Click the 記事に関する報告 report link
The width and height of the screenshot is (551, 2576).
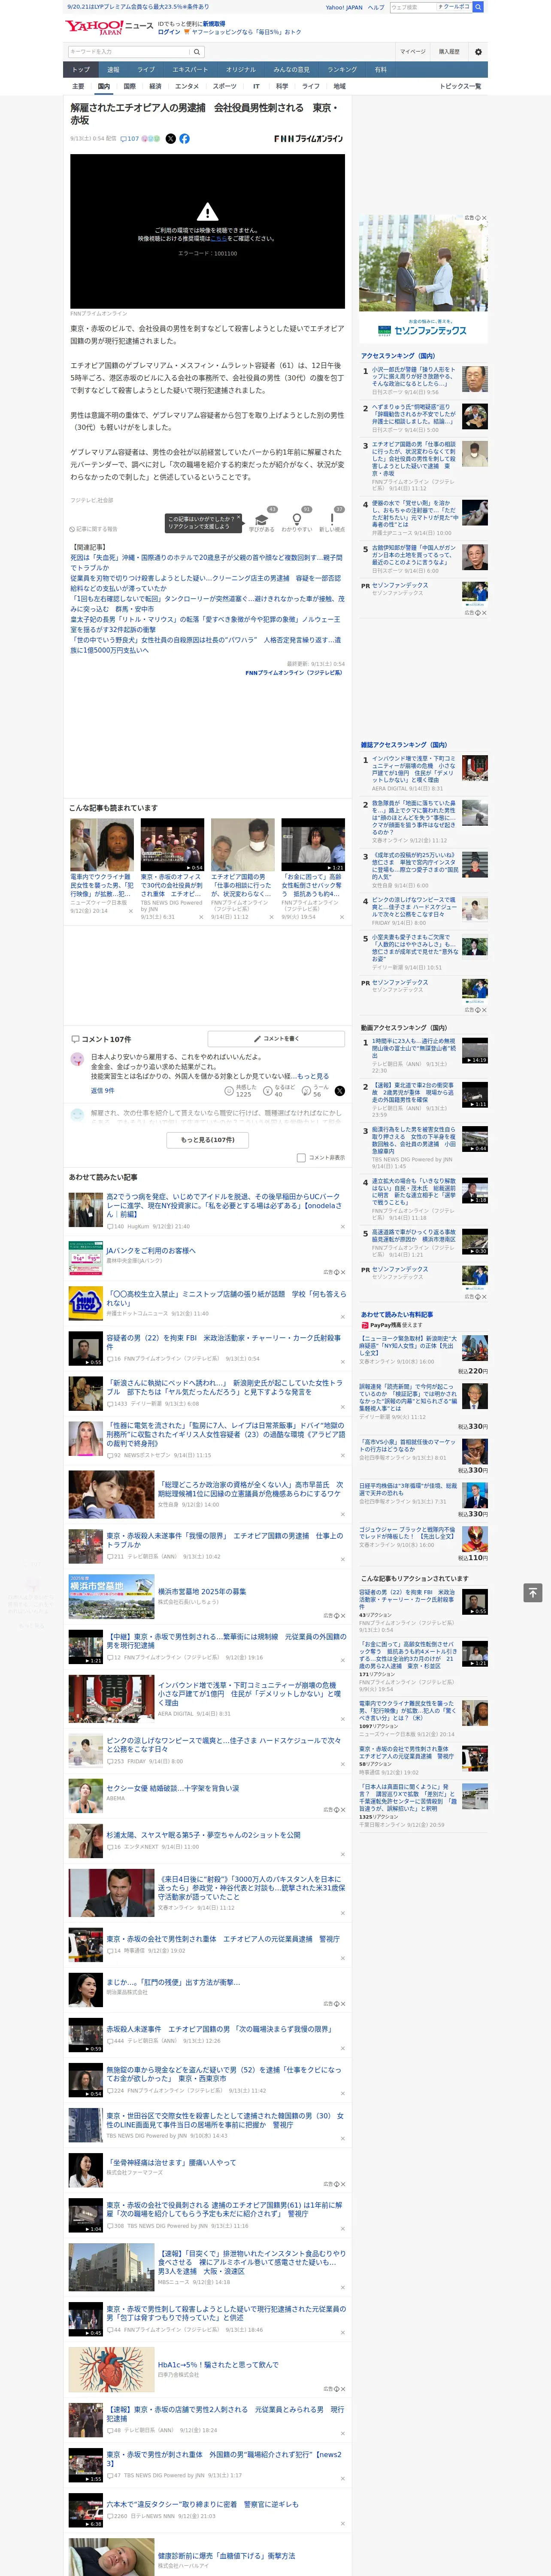(93, 529)
